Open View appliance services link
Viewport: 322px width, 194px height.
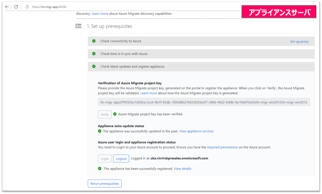[196, 131]
